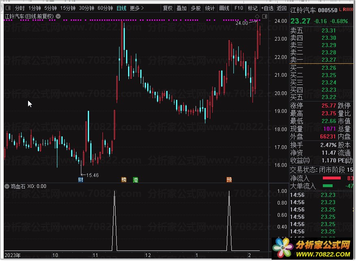
Task: Click the 标记 mark button
Action: (x=253, y=9)
